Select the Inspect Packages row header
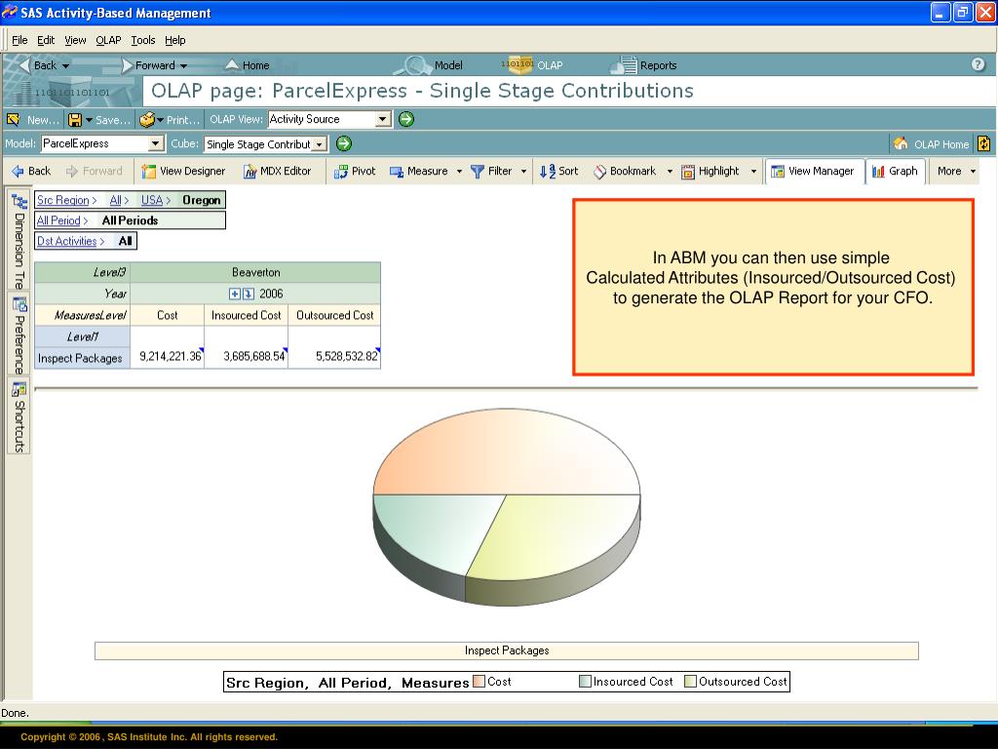This screenshot has height=749, width=998. [82, 358]
